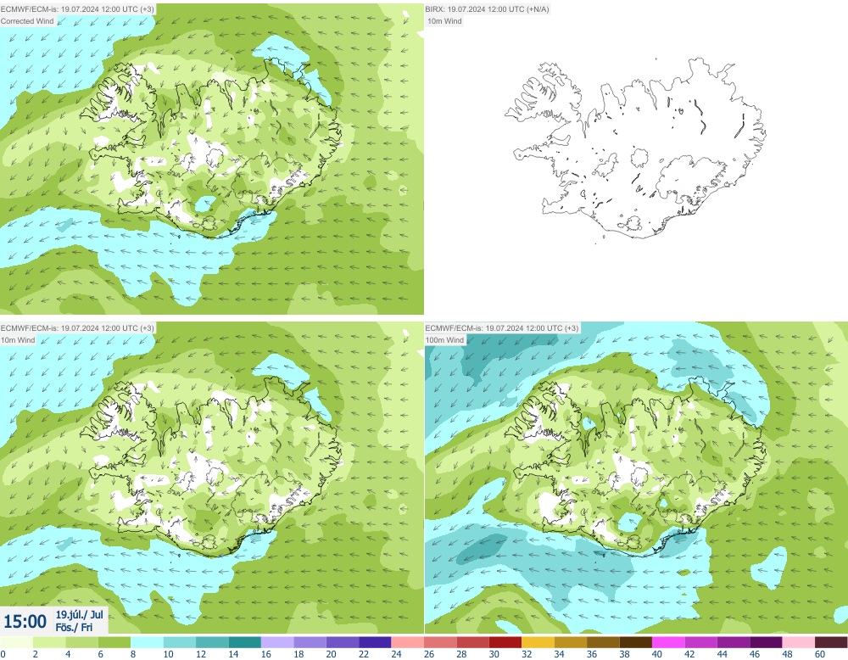
Task: Pick the dark maroon 60+ legend swatch
Action: click(831, 642)
